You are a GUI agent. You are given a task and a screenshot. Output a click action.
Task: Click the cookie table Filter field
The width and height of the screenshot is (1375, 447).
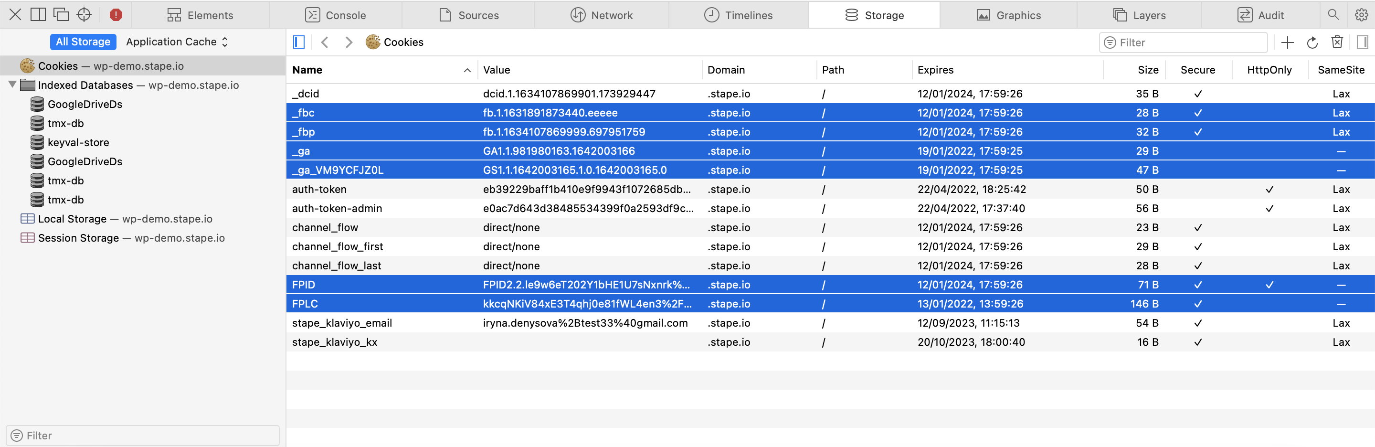click(x=1183, y=42)
